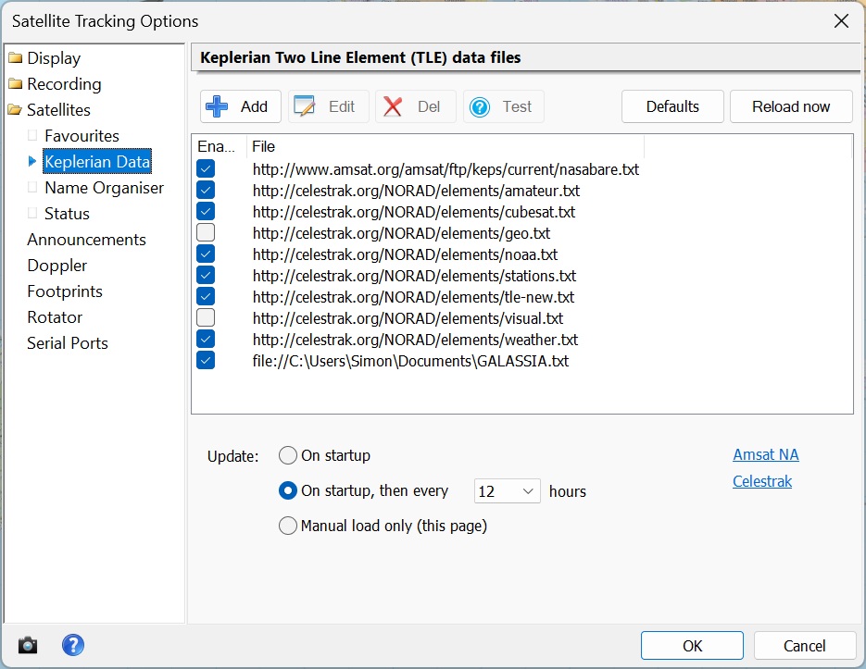Select Name Organiser in the sidebar

point(104,188)
